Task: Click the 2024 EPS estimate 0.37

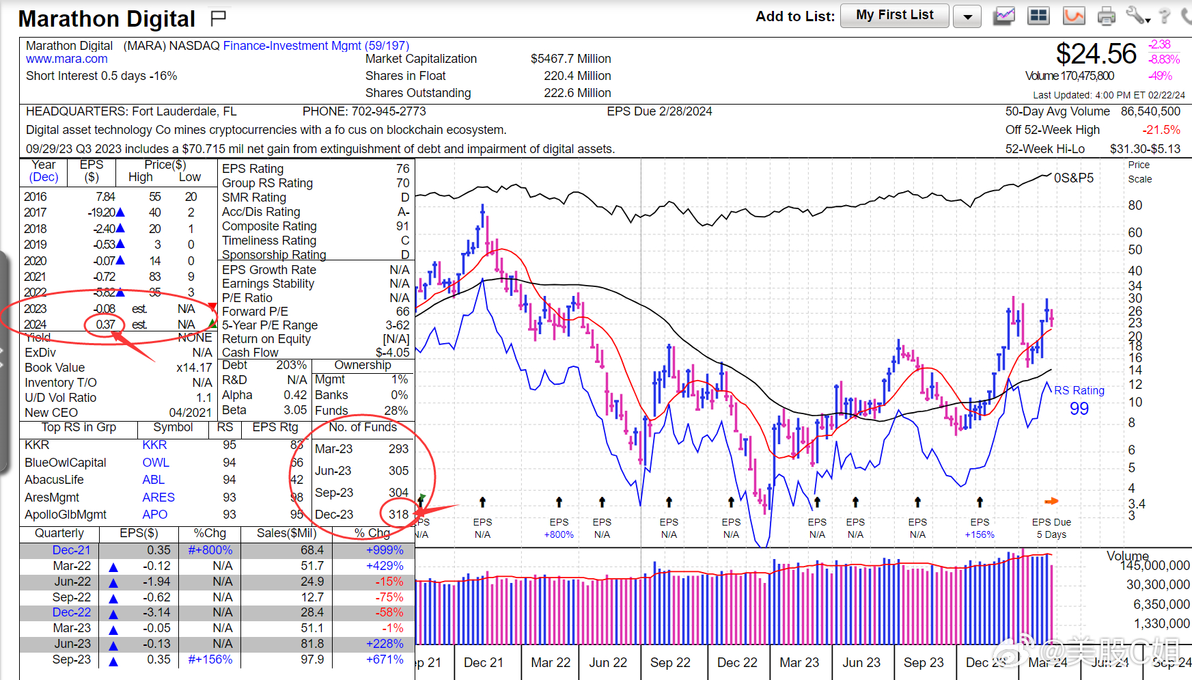Action: 105,325
